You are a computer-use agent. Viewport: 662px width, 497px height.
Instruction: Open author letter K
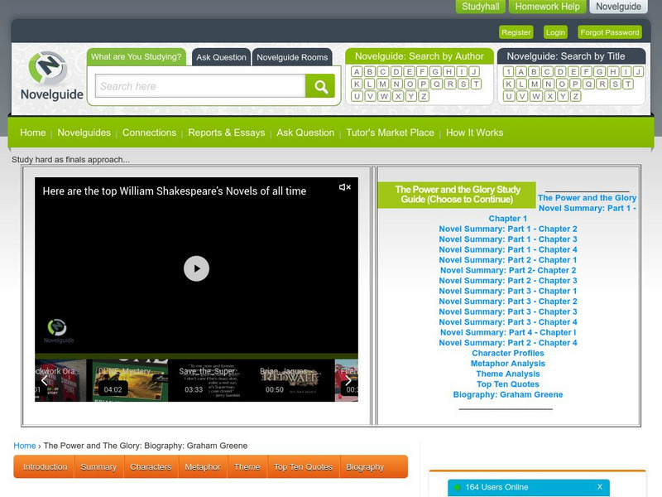click(x=357, y=84)
